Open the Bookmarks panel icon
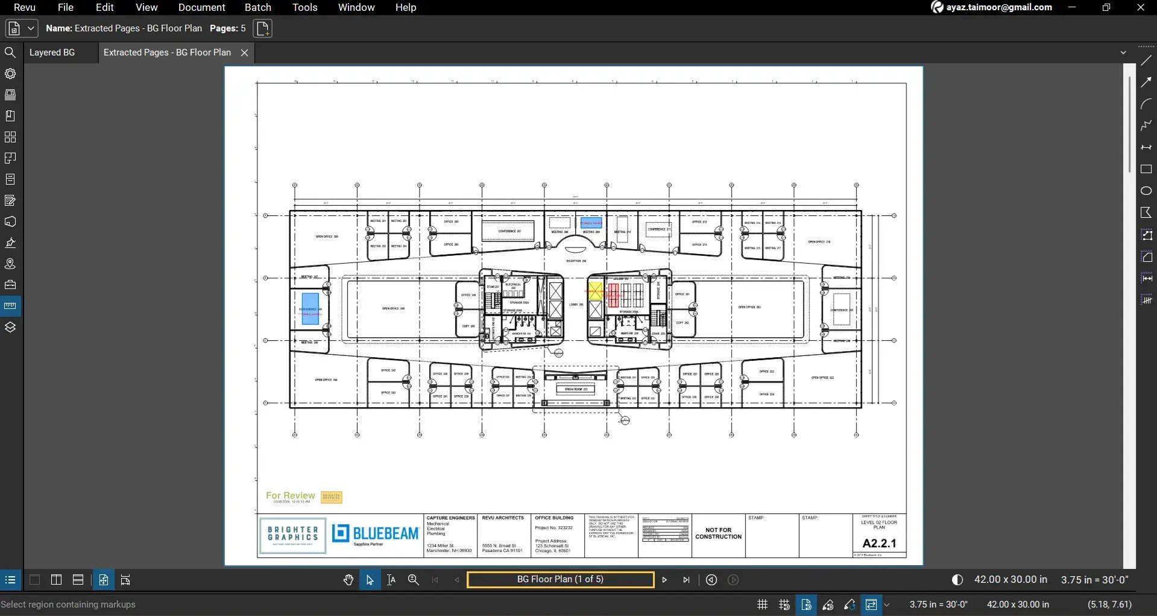Image resolution: width=1157 pixels, height=616 pixels. (x=10, y=116)
